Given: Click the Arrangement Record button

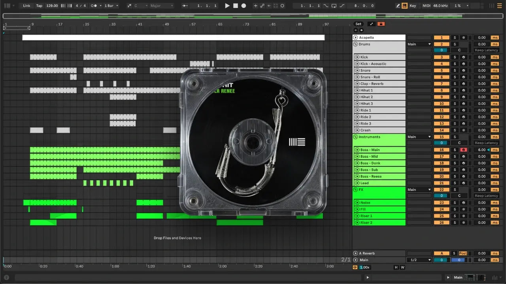Looking at the screenshot, I should click(244, 6).
